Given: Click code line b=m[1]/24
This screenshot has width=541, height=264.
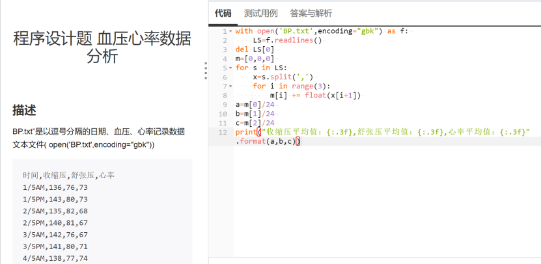Looking at the screenshot, I should [255, 114].
